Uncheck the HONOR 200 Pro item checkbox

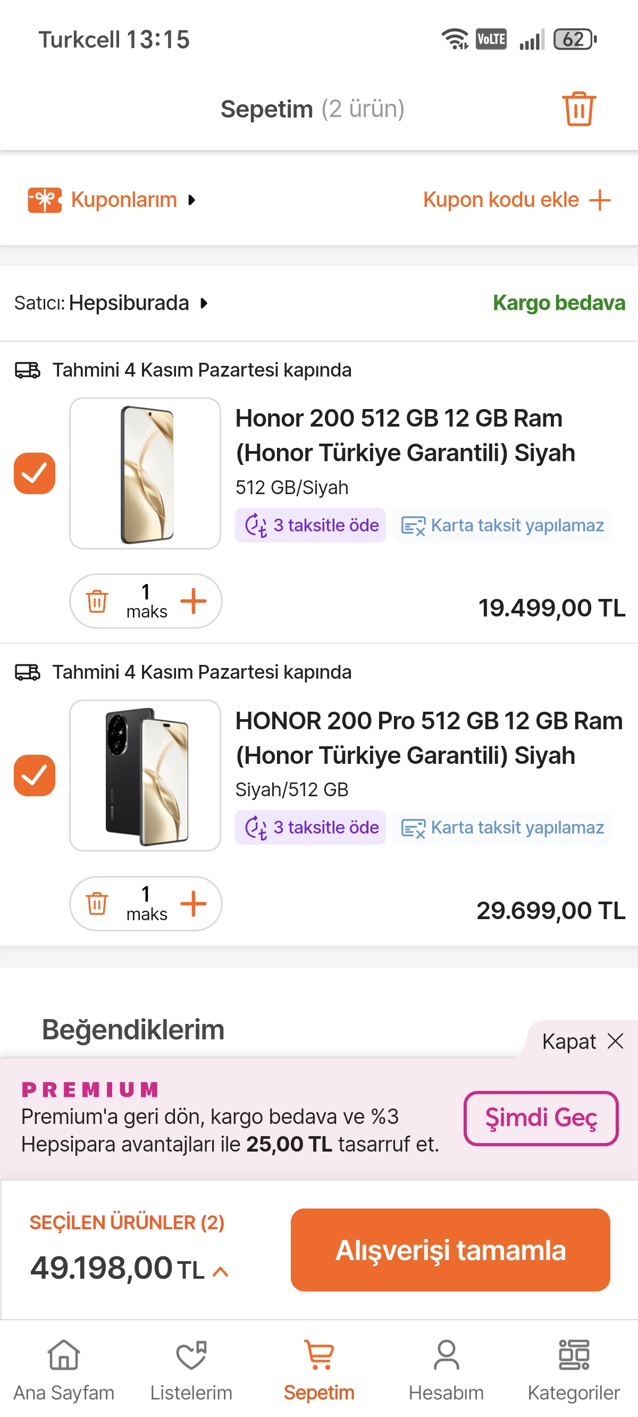(x=35, y=776)
